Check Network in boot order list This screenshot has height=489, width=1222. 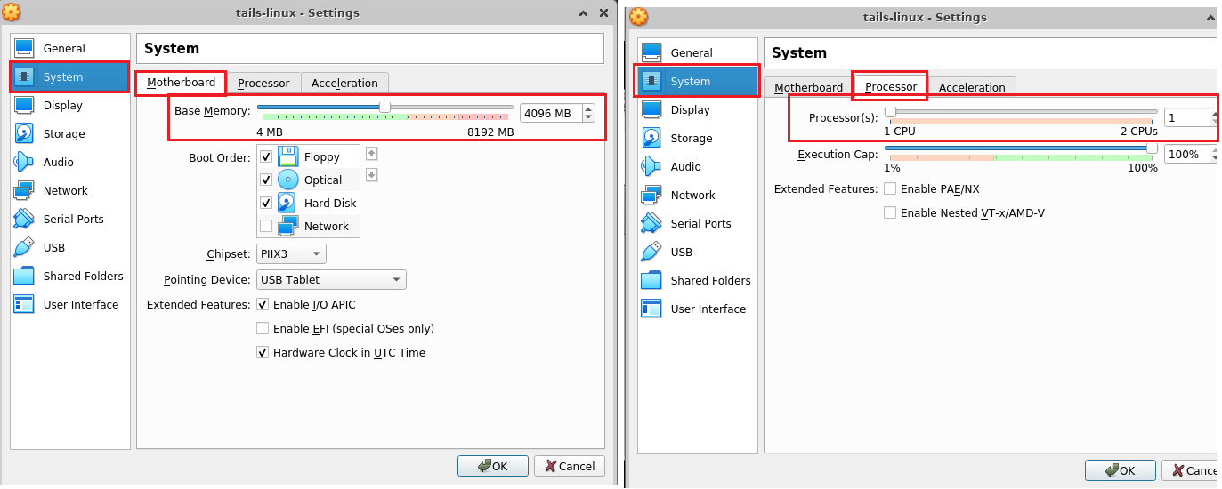[266, 226]
